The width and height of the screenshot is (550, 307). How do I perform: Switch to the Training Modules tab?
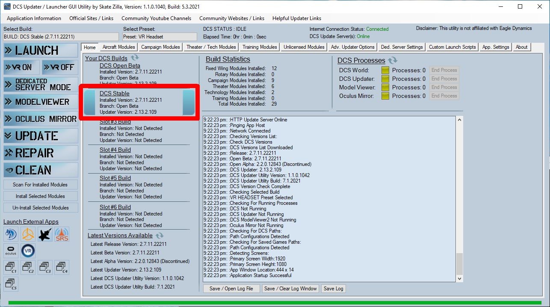(260, 47)
